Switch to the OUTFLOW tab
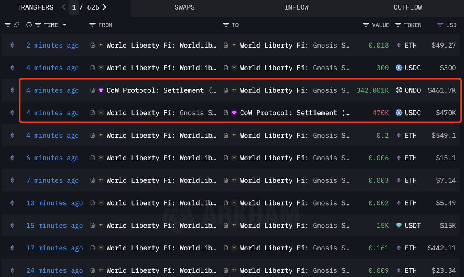This screenshot has width=464, height=277. (408, 7)
